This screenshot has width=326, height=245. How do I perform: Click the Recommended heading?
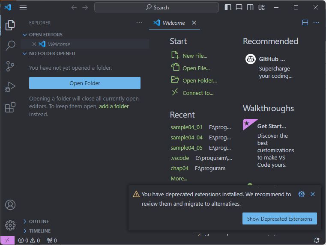[x=270, y=41]
